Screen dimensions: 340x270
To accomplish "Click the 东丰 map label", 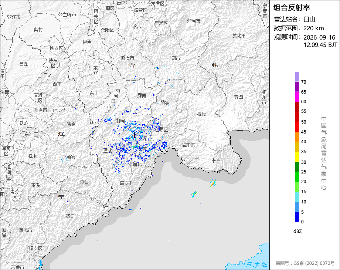I will [94, 93].
